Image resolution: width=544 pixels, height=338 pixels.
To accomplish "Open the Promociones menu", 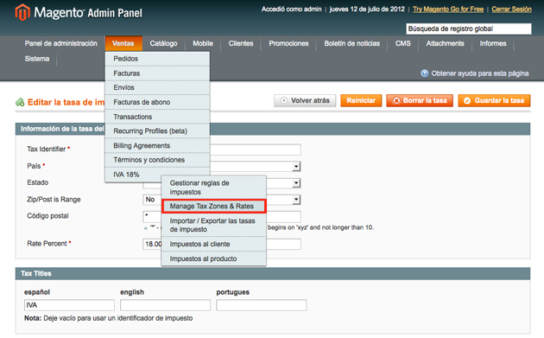I will tap(288, 43).
